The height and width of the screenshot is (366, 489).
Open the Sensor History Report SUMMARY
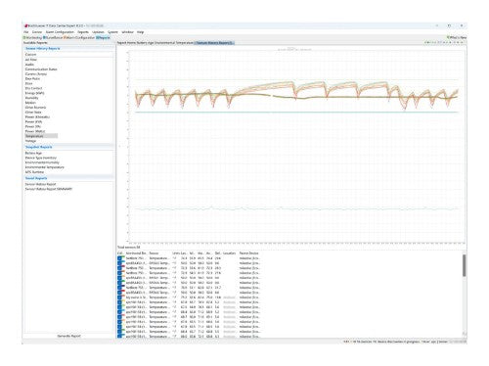pyautogui.click(x=49, y=189)
